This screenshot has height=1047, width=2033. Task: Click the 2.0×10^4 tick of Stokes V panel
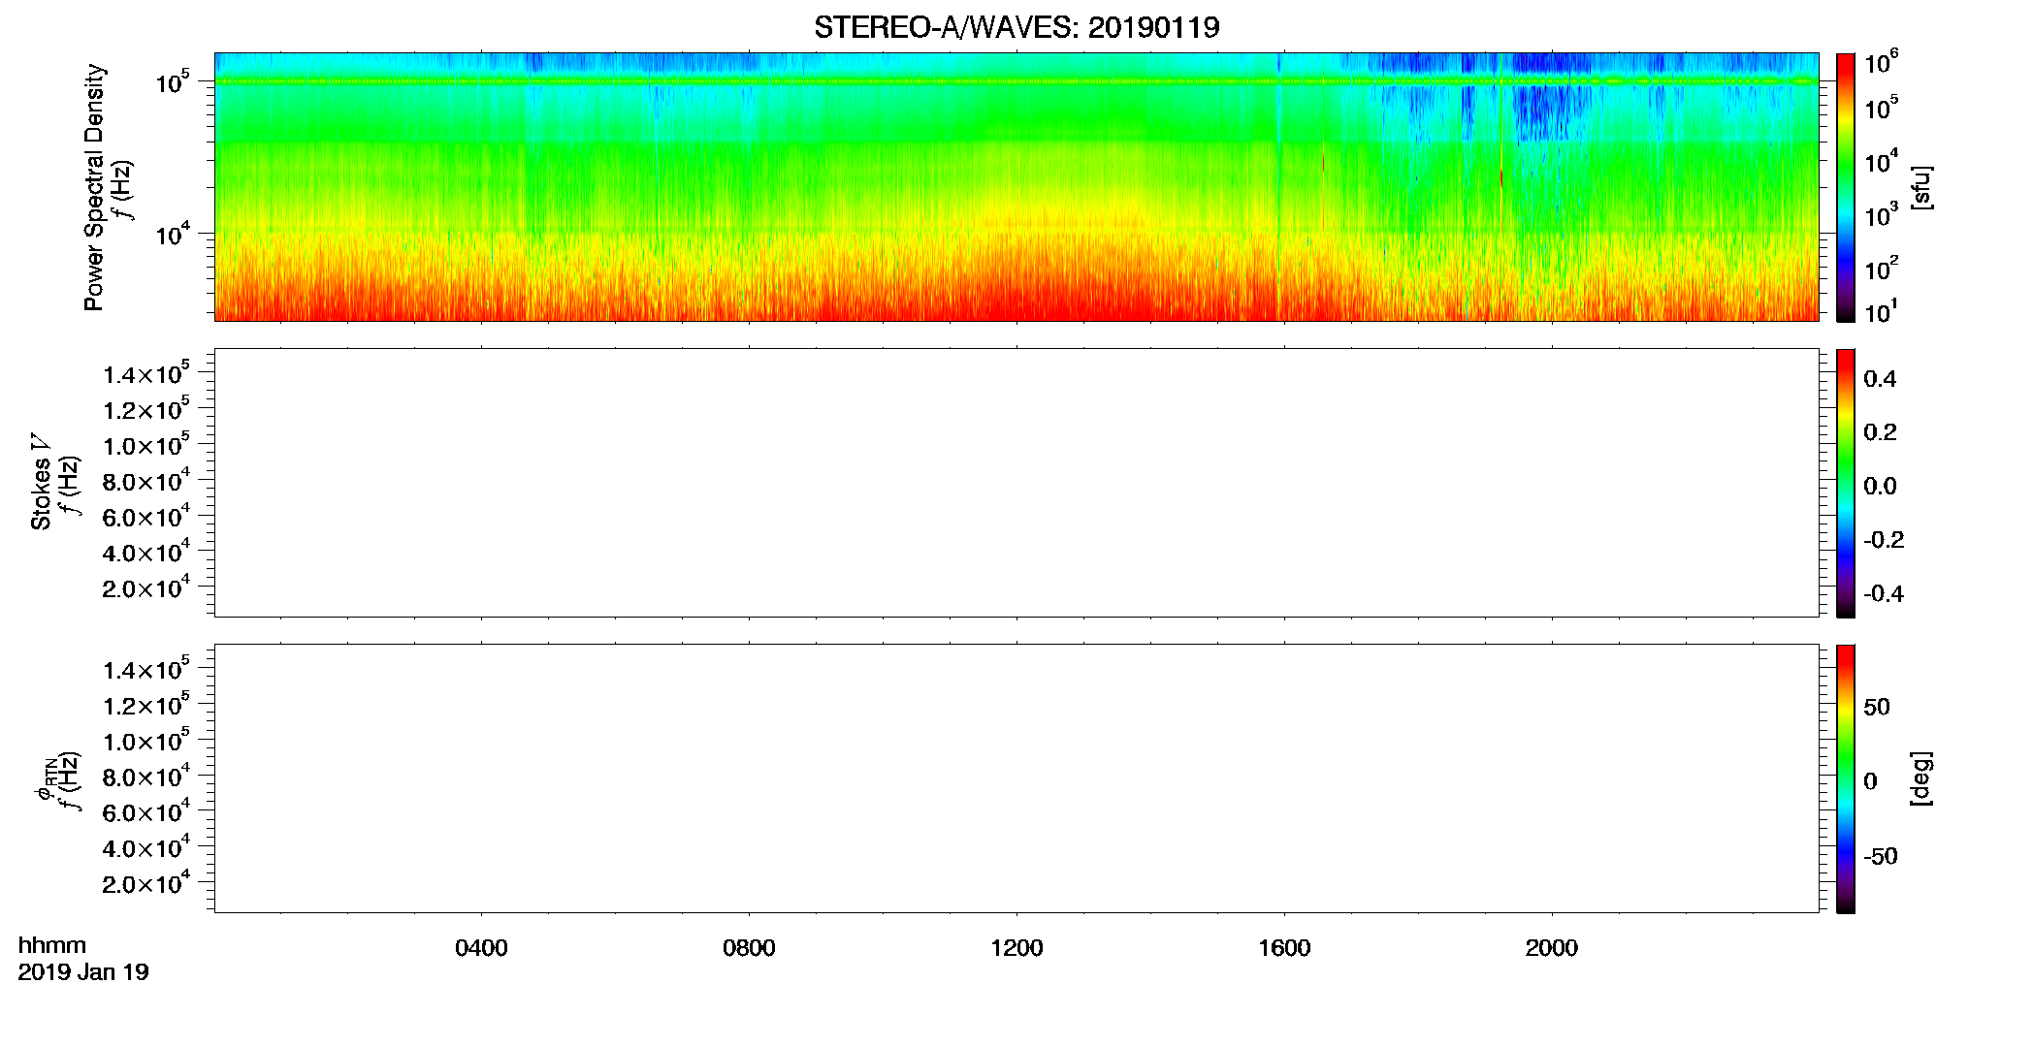click(x=146, y=587)
